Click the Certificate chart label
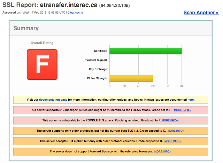Image resolution: width=223 pixels, height=163 pixels. coord(100,51)
